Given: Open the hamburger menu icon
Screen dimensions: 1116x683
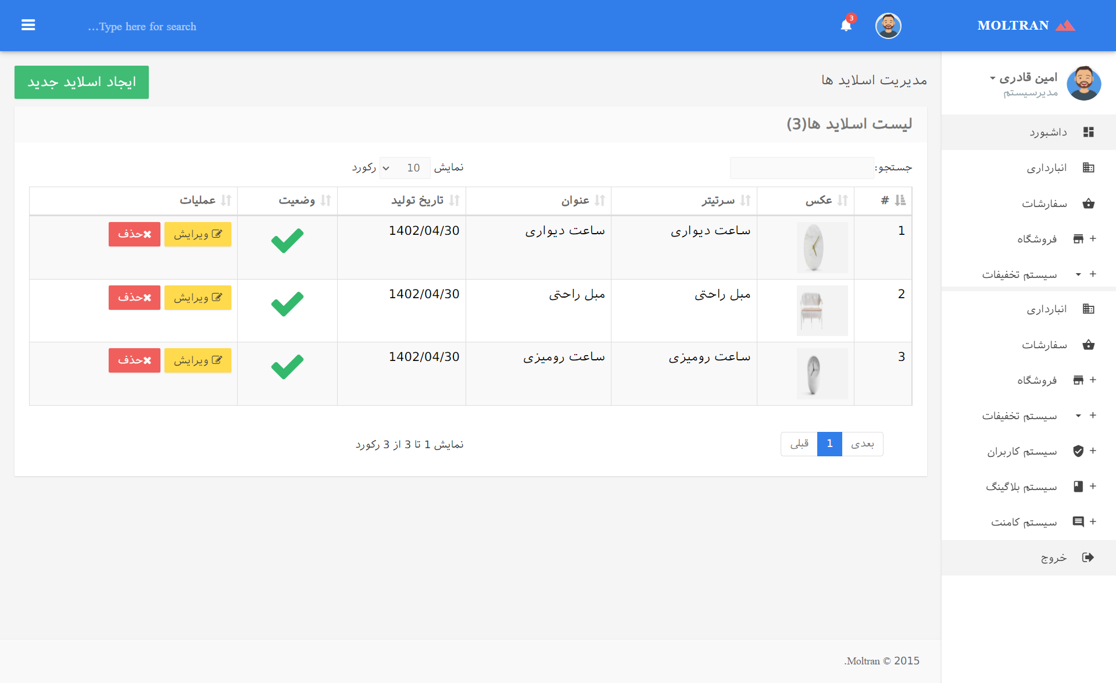Looking at the screenshot, I should pos(28,25).
